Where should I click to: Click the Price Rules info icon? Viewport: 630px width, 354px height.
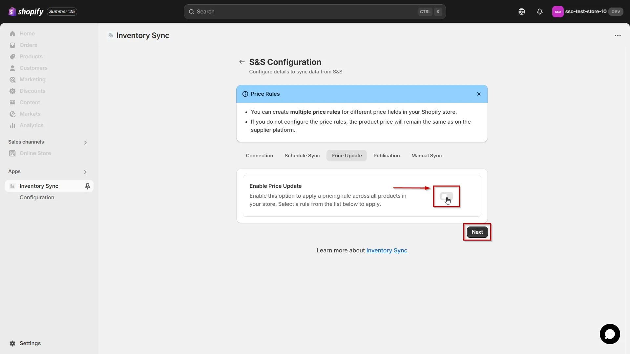click(245, 94)
